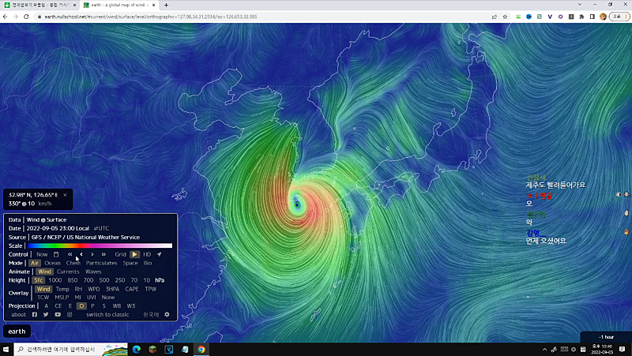Viewport: 632px width, 356px height.
Task: Open the Twitter link icon
Action: (x=46, y=314)
